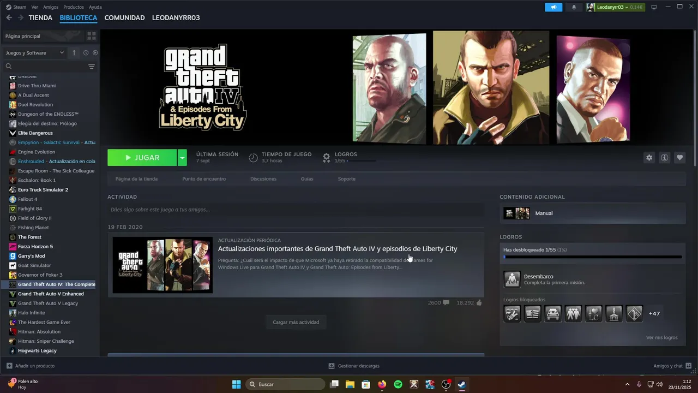Open game settings gear icon

(x=649, y=158)
